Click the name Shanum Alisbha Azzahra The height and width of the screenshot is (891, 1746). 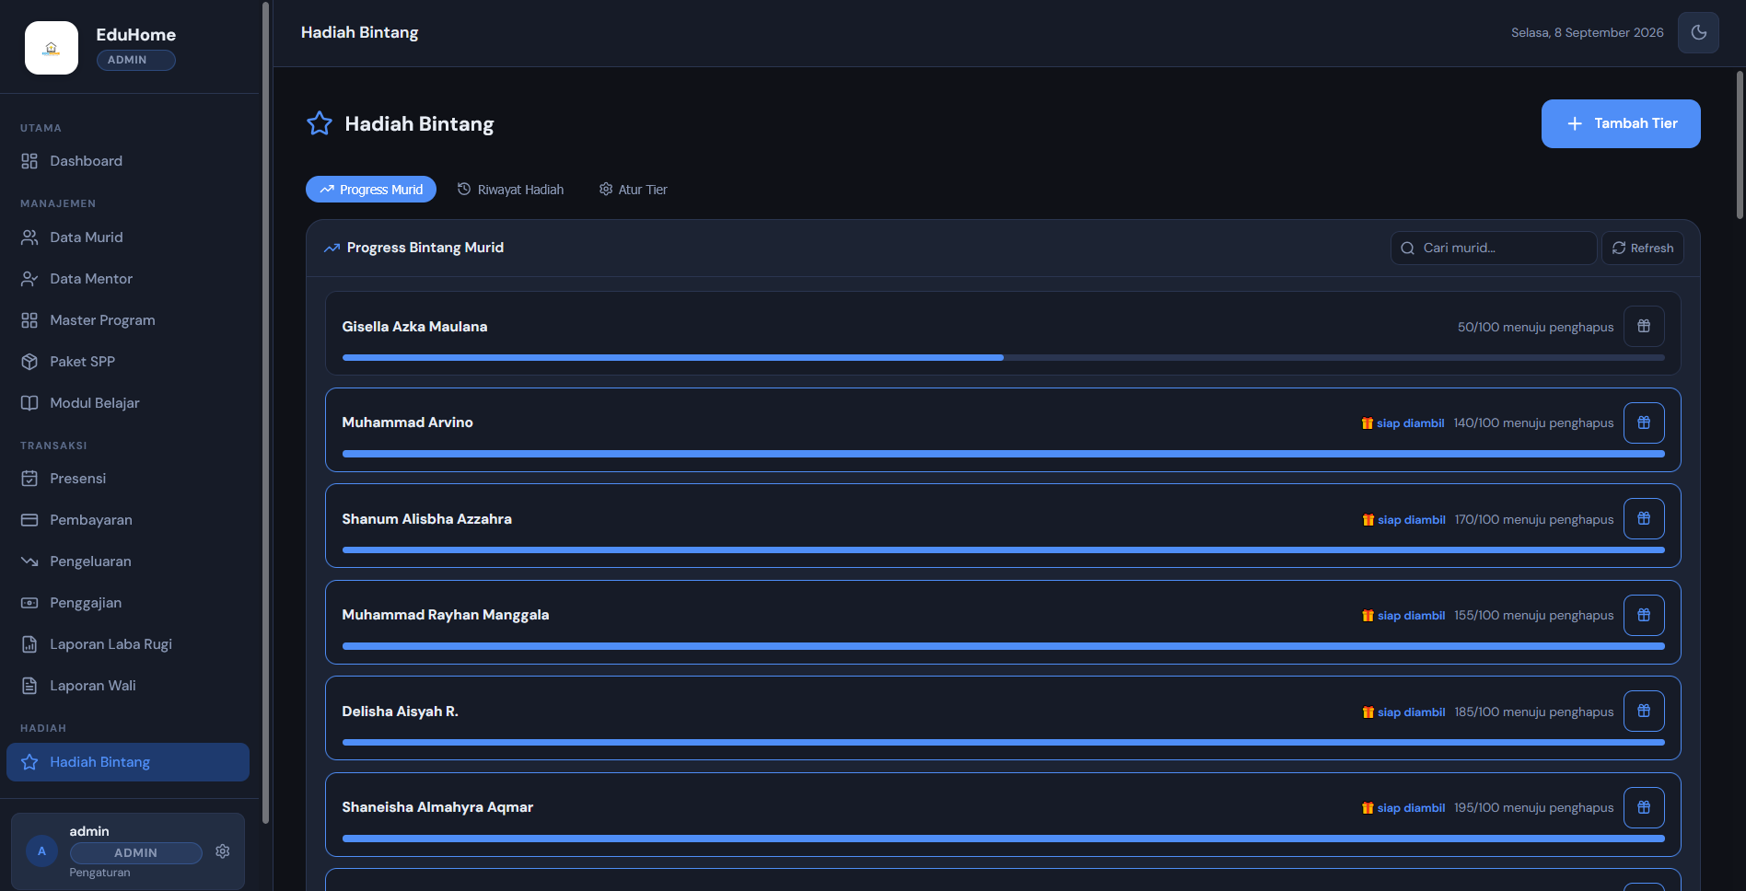[426, 519]
